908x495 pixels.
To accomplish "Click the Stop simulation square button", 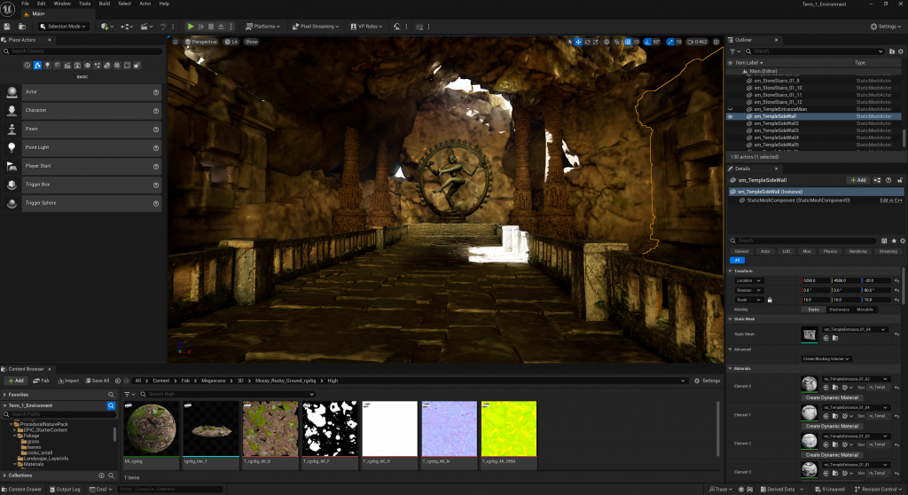I will (x=211, y=26).
